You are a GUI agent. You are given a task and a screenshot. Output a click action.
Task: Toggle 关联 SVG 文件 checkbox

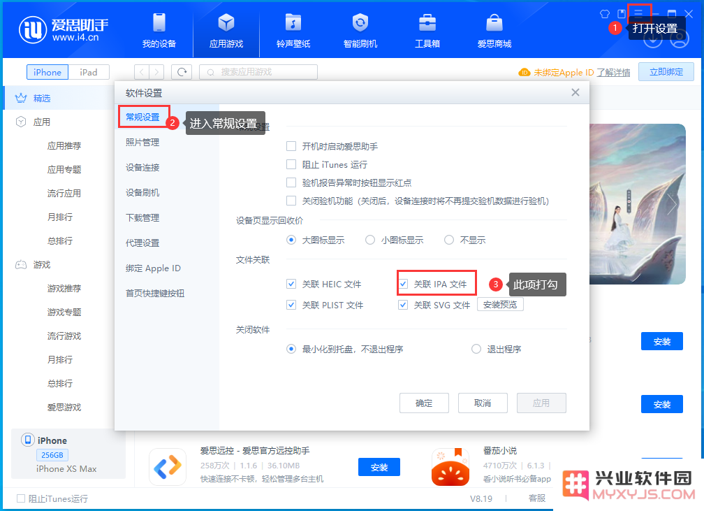click(403, 305)
